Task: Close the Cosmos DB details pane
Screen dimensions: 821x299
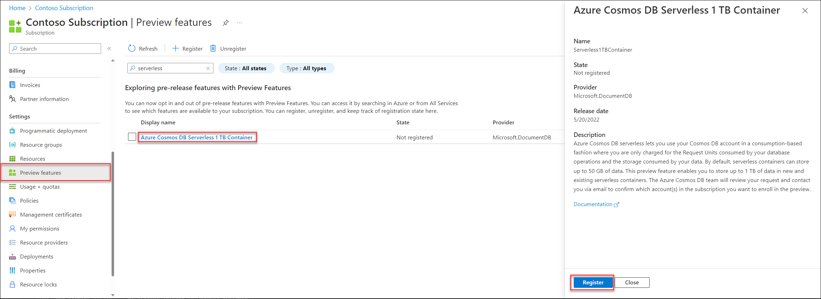Action: pyautogui.click(x=805, y=11)
